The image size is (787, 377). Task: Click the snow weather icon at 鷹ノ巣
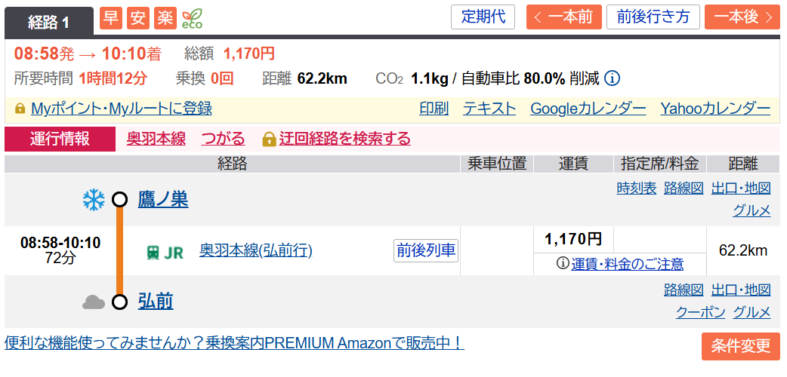94,200
